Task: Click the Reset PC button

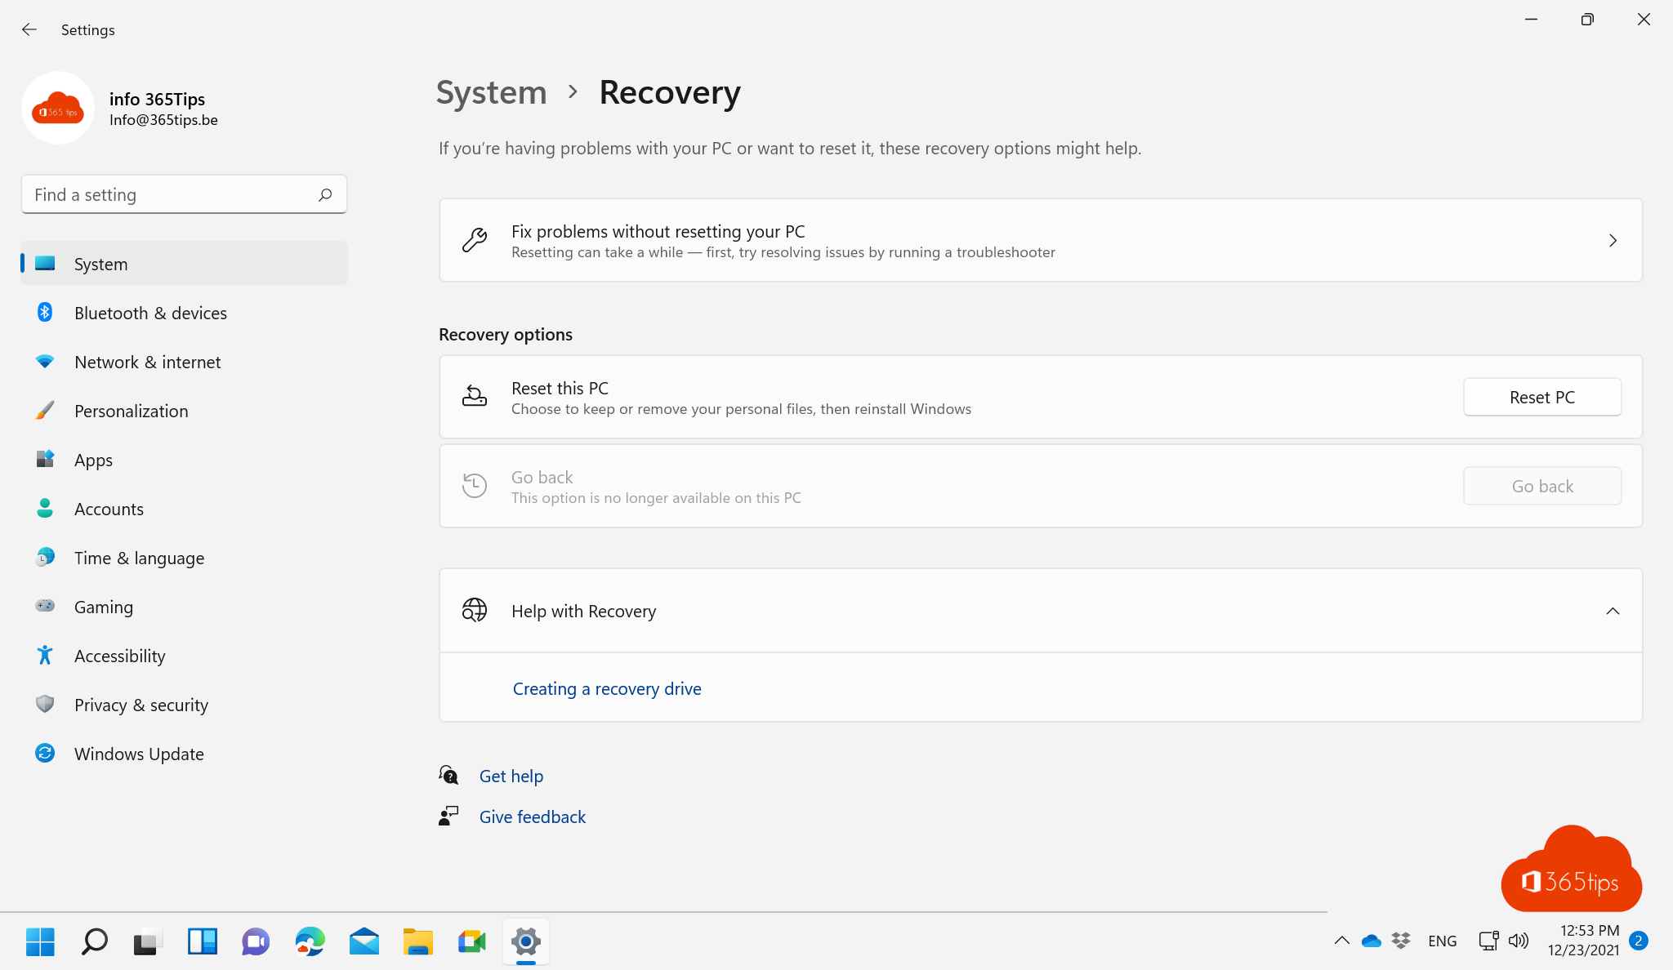Action: (x=1542, y=398)
